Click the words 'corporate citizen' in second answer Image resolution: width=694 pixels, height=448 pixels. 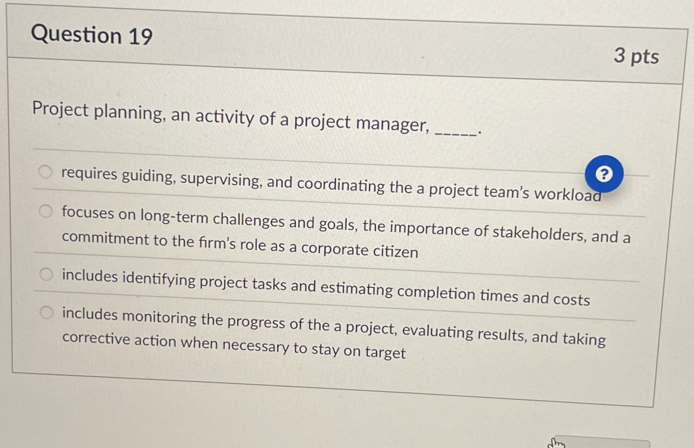[x=359, y=250]
